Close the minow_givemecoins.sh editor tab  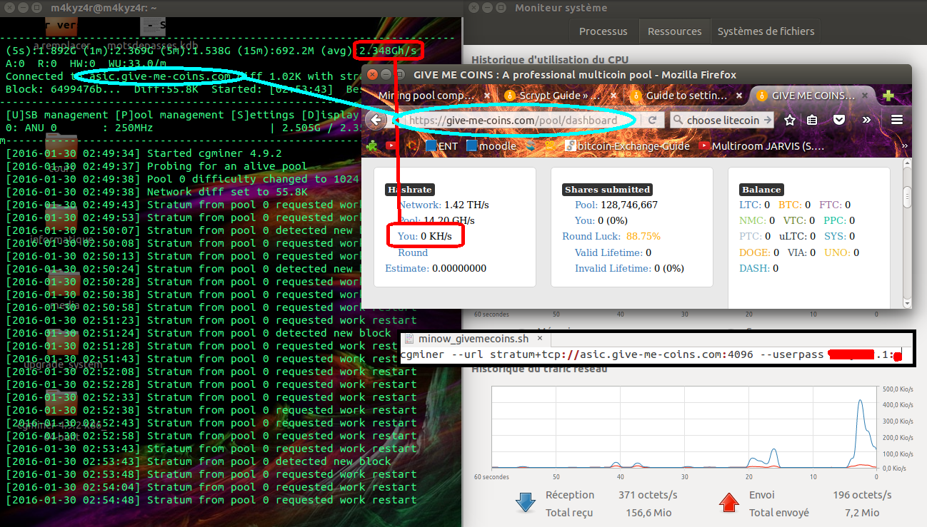click(540, 339)
